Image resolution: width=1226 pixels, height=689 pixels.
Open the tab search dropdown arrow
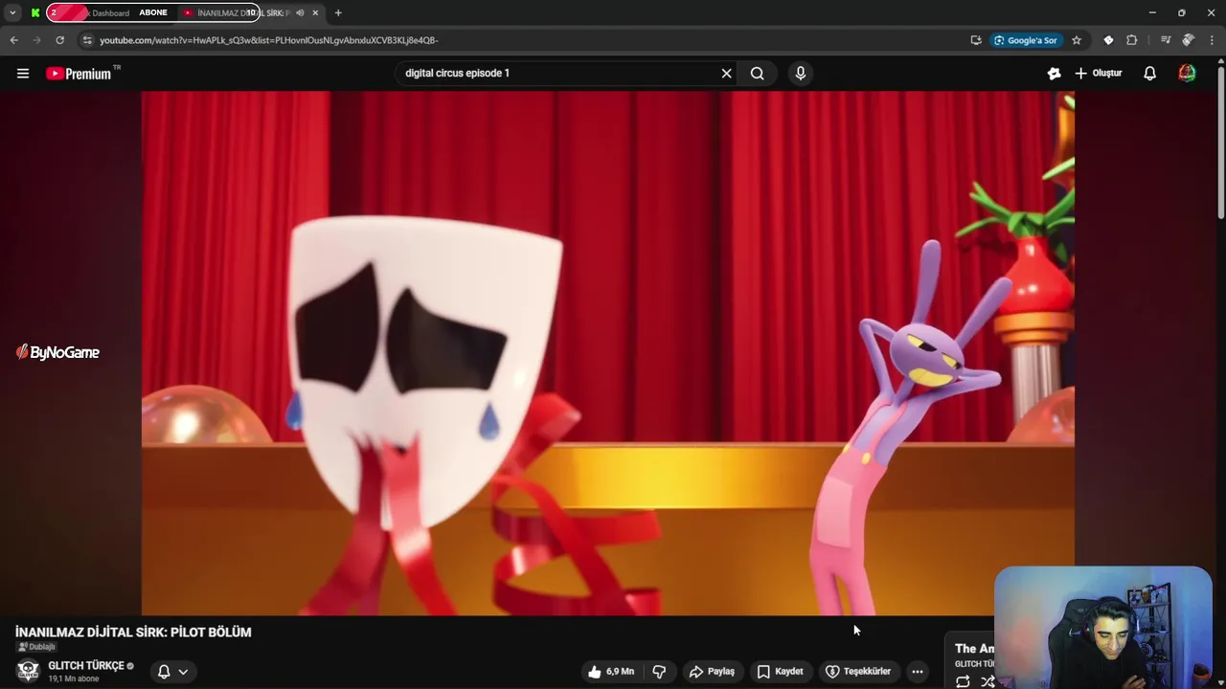click(x=12, y=12)
